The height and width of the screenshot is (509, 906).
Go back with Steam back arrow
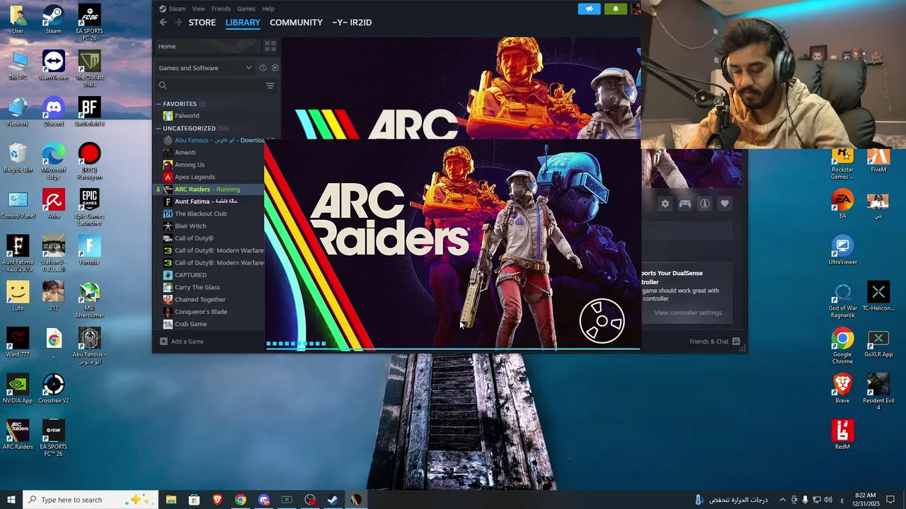pos(163,23)
